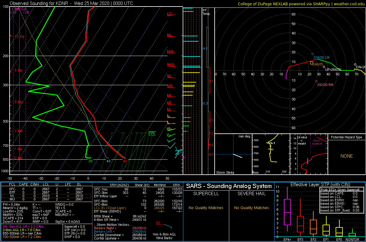Click the Sfc-3km AGL LR entry

(23, 227)
